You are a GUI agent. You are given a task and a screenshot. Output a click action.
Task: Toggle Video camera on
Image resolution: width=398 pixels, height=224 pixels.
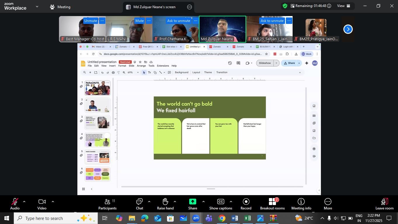click(x=42, y=204)
